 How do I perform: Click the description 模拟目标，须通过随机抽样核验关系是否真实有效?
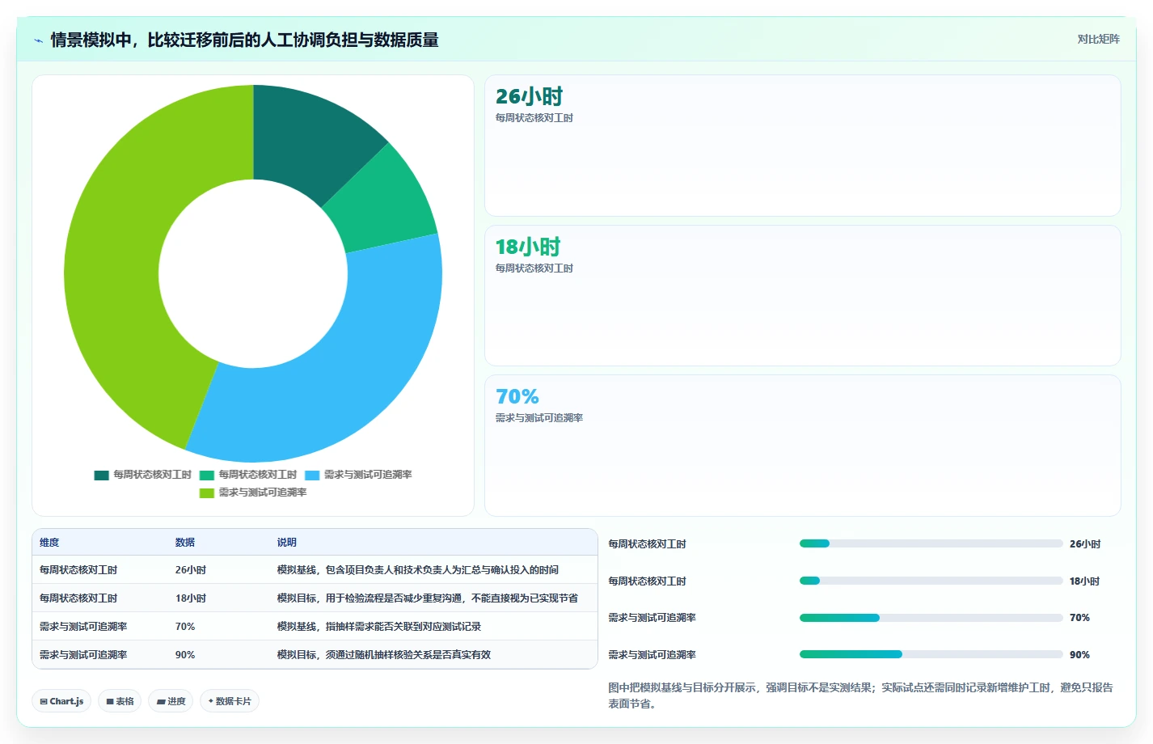click(384, 655)
